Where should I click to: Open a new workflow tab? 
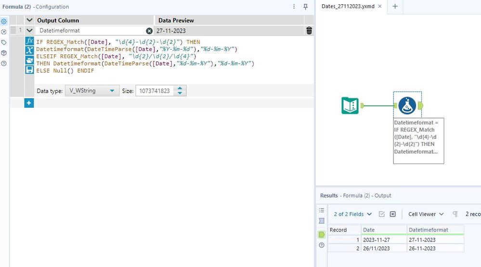click(x=395, y=6)
